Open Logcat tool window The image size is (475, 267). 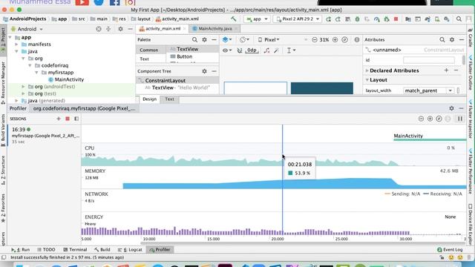click(x=130, y=250)
